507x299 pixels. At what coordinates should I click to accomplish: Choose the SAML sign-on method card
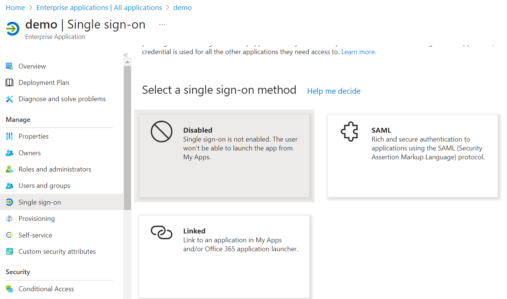[412, 156]
